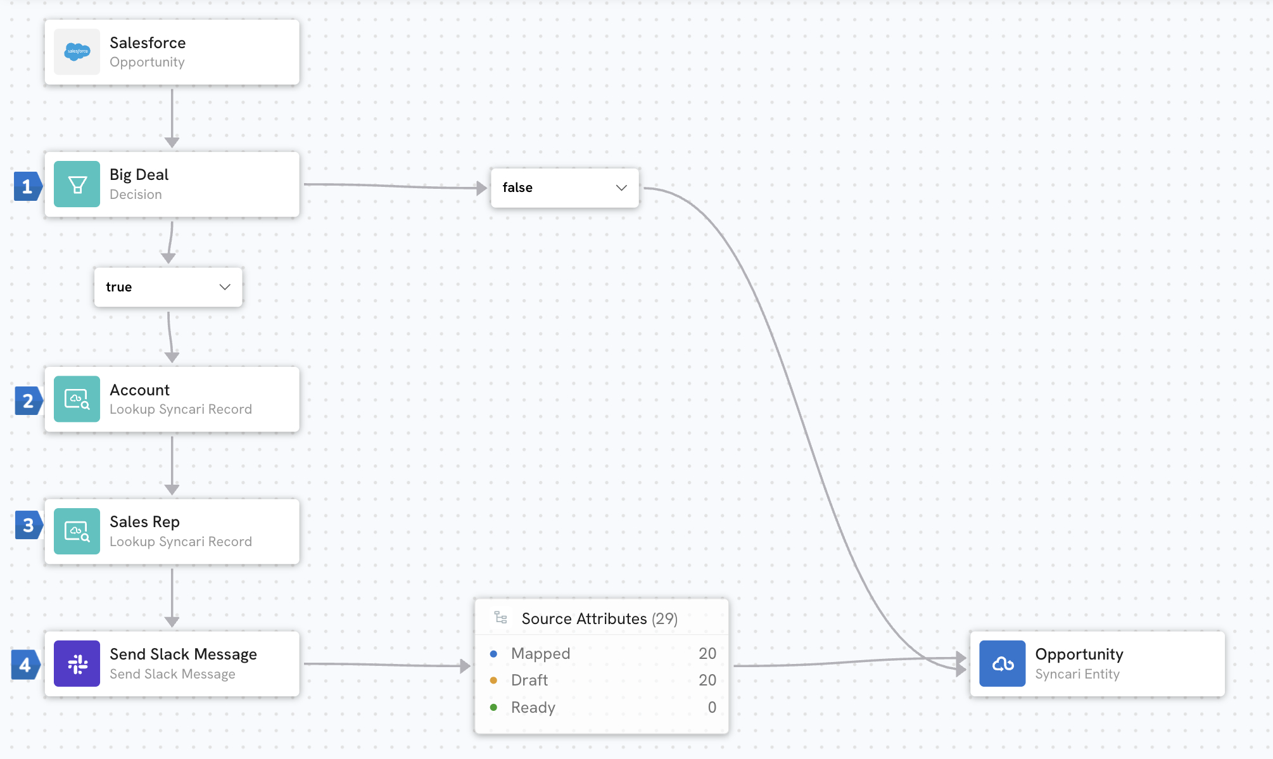This screenshot has width=1273, height=759.
Task: Click the Mapped count of 20
Action: coord(707,653)
